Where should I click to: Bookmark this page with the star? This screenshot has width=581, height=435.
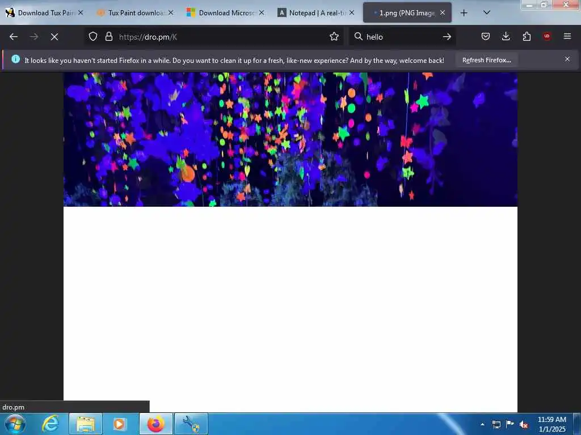coord(334,37)
